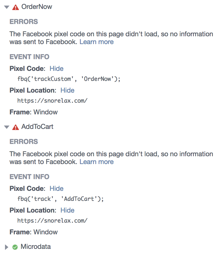The width and height of the screenshot is (220, 260).
Task: Click the OrderNow event title
Action: point(37,7)
